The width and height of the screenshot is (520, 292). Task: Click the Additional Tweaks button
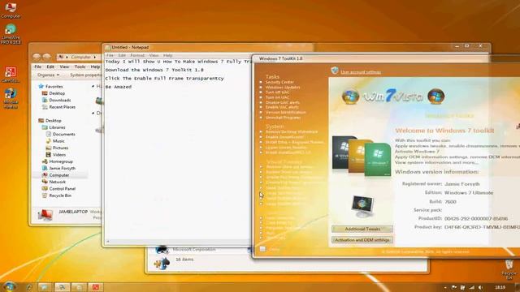(x=362, y=229)
